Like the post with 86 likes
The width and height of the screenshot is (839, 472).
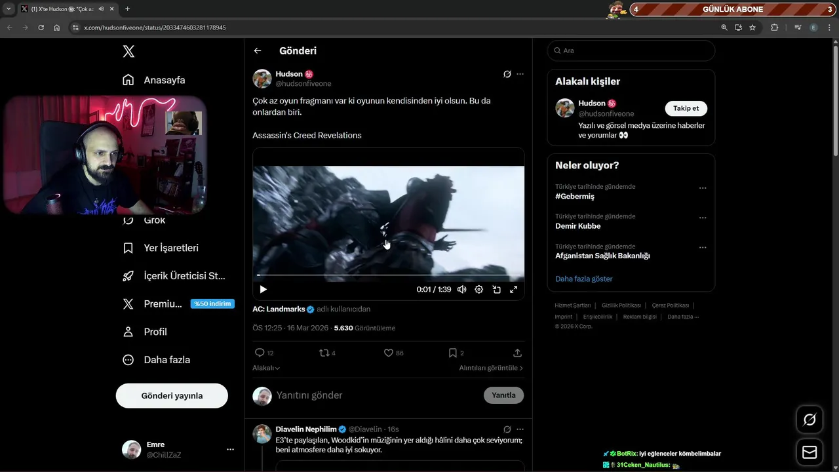(393, 353)
